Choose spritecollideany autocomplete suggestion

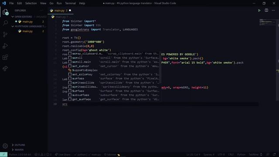pos(114,87)
